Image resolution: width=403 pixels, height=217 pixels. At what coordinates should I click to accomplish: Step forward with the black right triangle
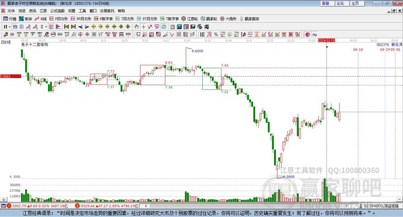point(87,27)
